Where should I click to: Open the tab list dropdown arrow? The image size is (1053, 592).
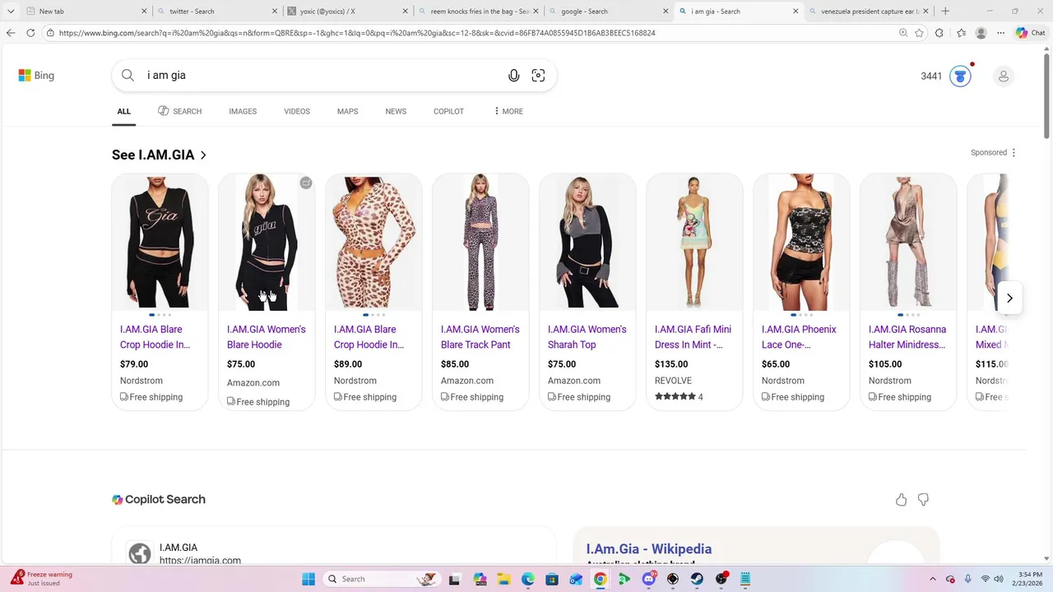click(10, 12)
